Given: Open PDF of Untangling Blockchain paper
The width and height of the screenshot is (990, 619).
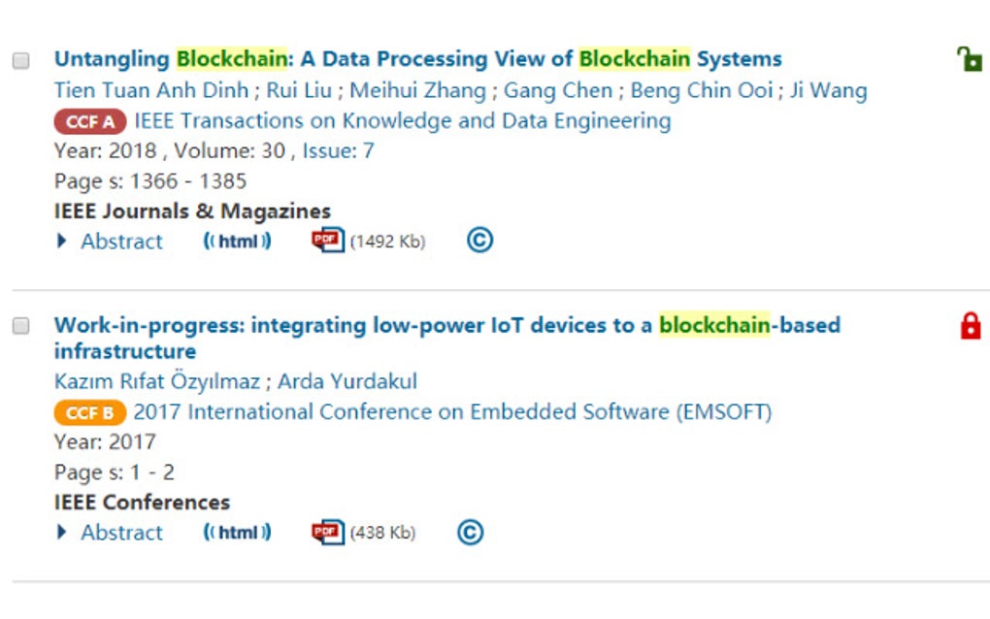Looking at the screenshot, I should point(328,241).
